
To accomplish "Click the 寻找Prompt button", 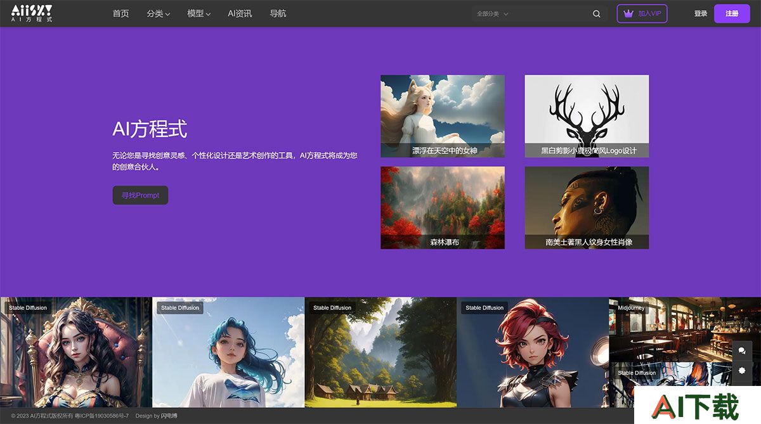I will pos(140,195).
